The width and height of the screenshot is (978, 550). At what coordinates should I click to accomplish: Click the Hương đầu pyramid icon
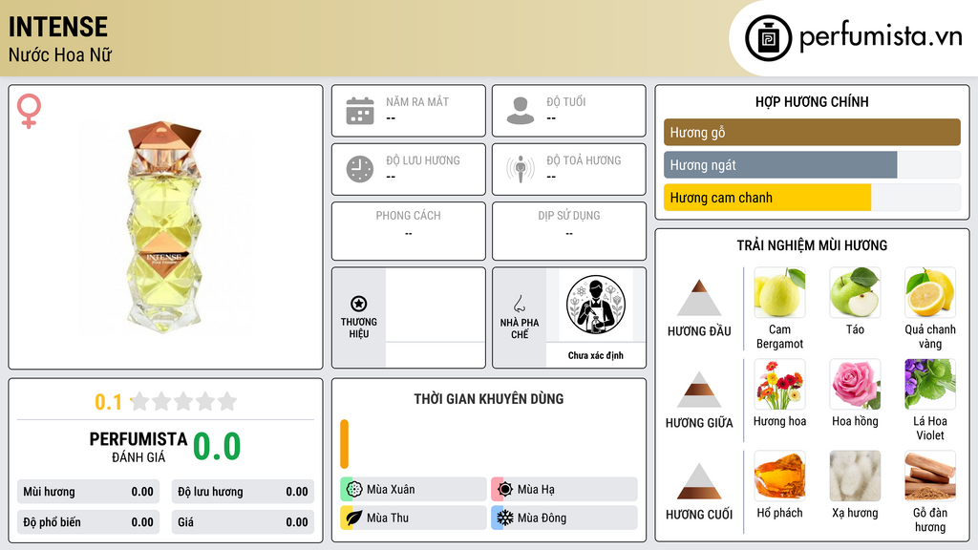point(699,298)
